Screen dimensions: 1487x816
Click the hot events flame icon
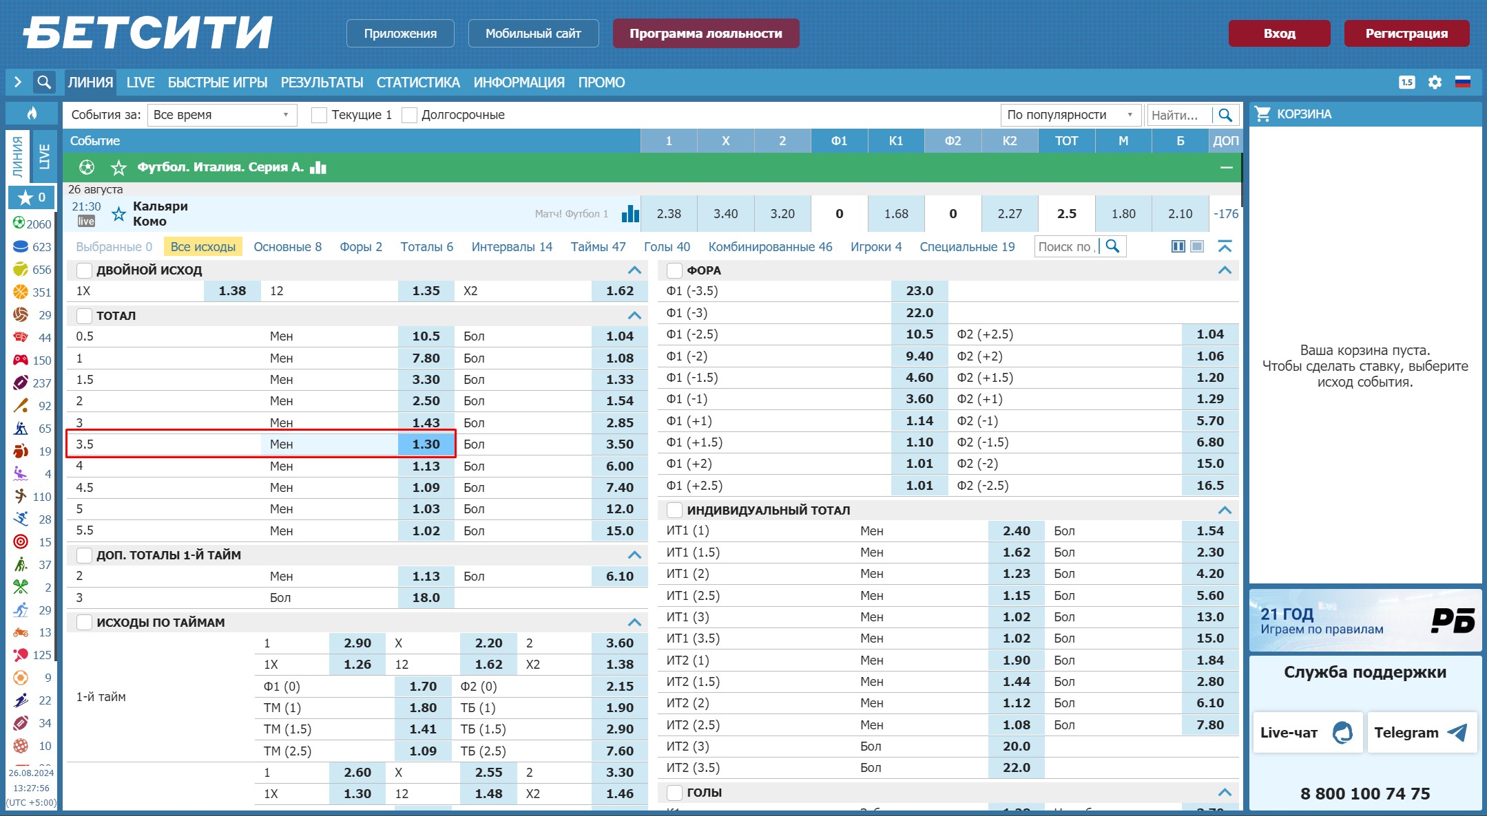pos(32,114)
